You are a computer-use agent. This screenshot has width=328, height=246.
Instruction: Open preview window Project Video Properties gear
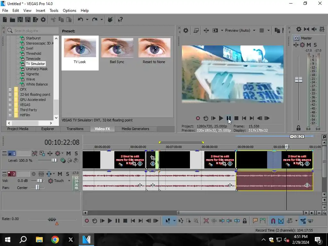point(186,30)
